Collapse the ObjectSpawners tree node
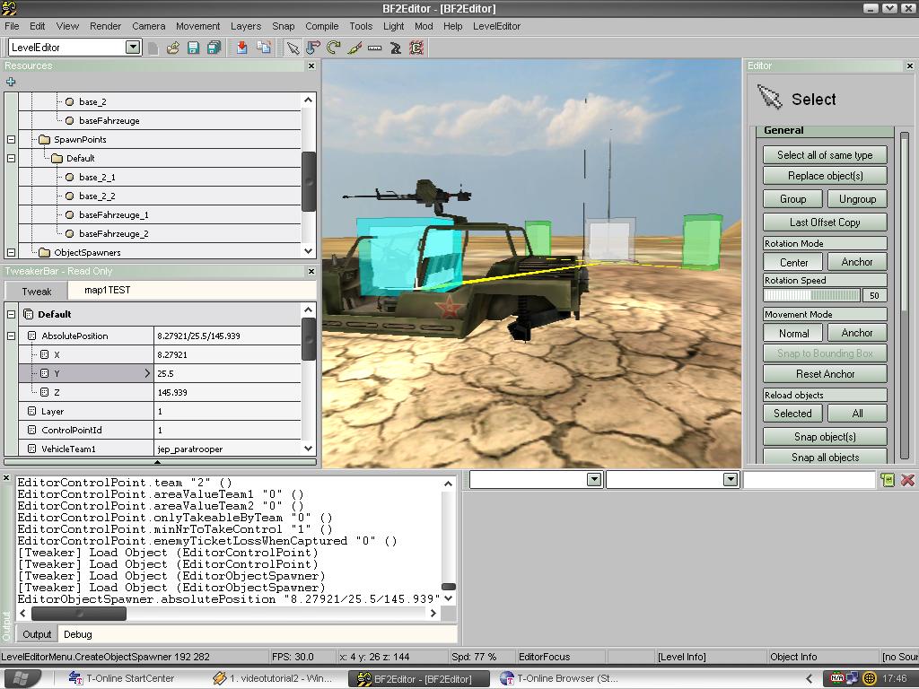Image resolution: width=919 pixels, height=689 pixels. pyautogui.click(x=11, y=252)
